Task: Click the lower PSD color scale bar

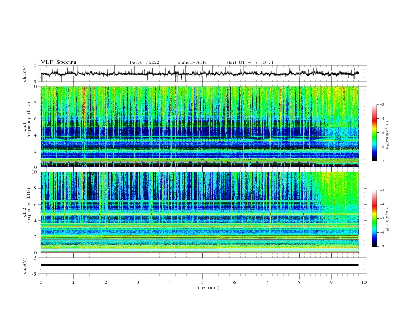Action: 375,218
